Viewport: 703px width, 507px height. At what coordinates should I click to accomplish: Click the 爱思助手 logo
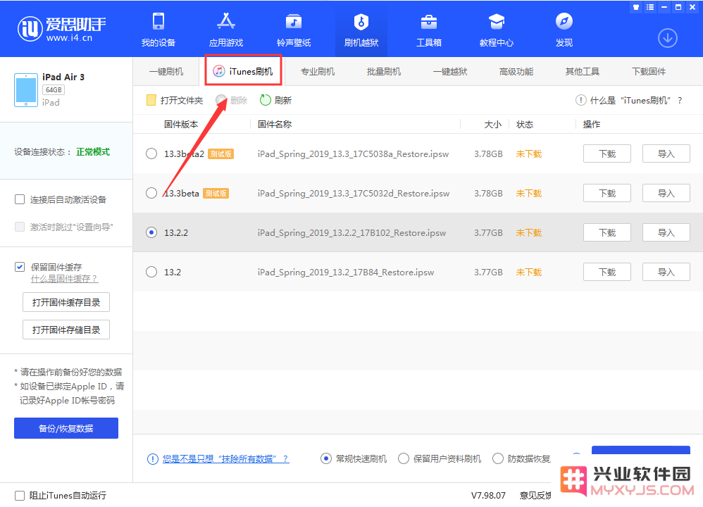[x=62, y=29]
